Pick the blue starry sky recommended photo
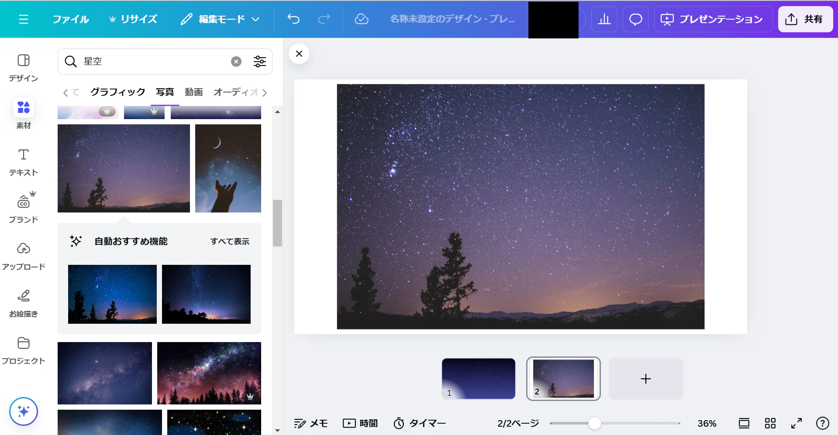The width and height of the screenshot is (838, 435). 112,294
